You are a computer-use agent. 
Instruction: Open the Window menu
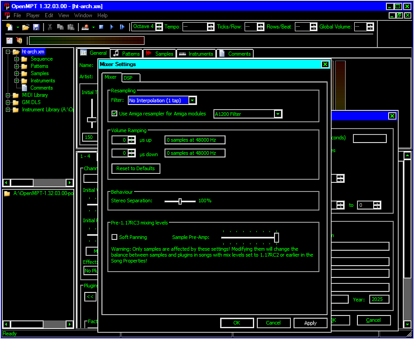click(x=83, y=15)
